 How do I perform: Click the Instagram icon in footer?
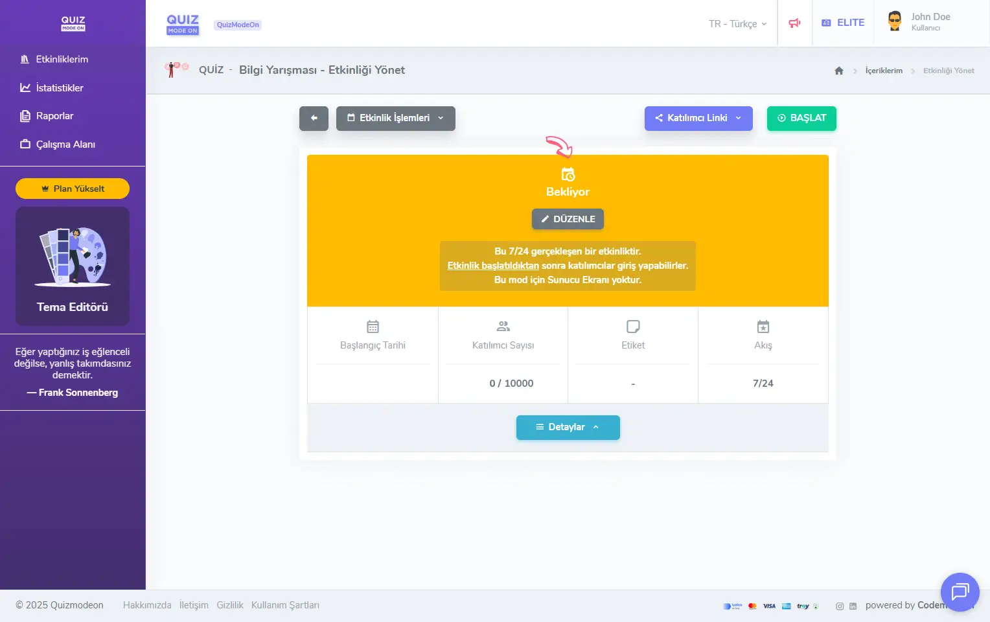coord(840,606)
